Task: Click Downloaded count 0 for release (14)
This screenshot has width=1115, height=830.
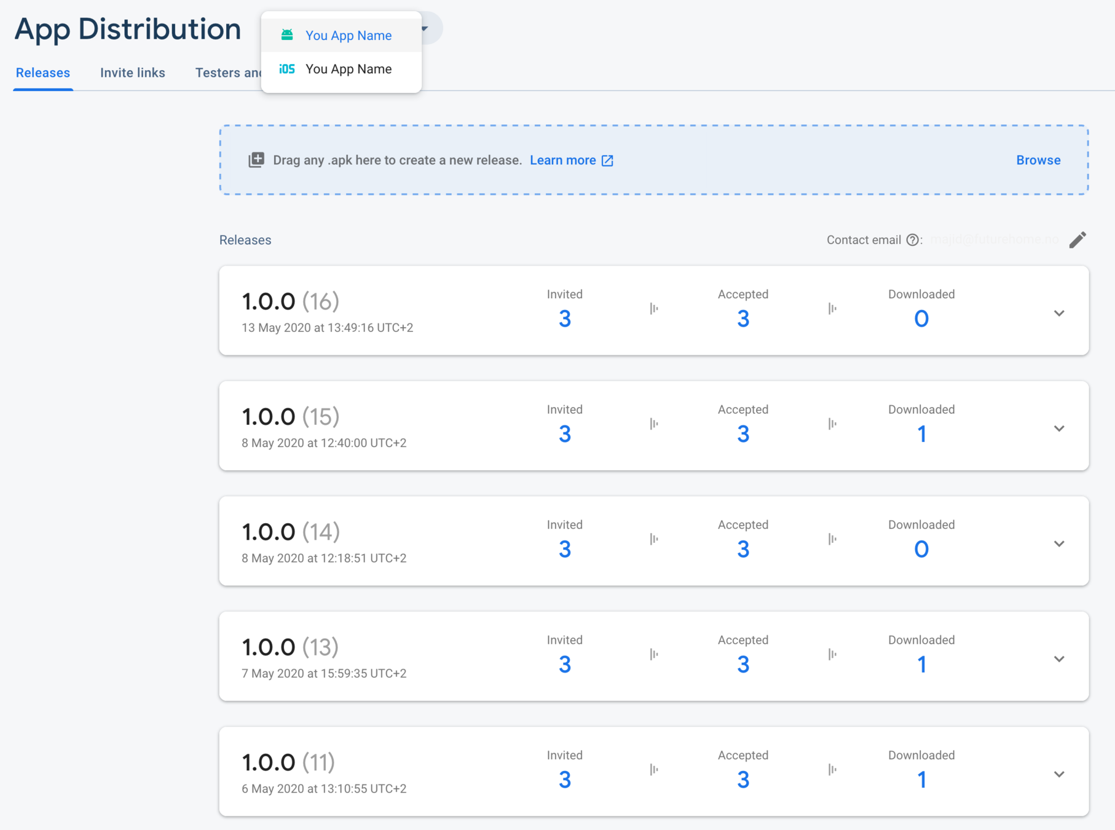Action: coord(921,549)
